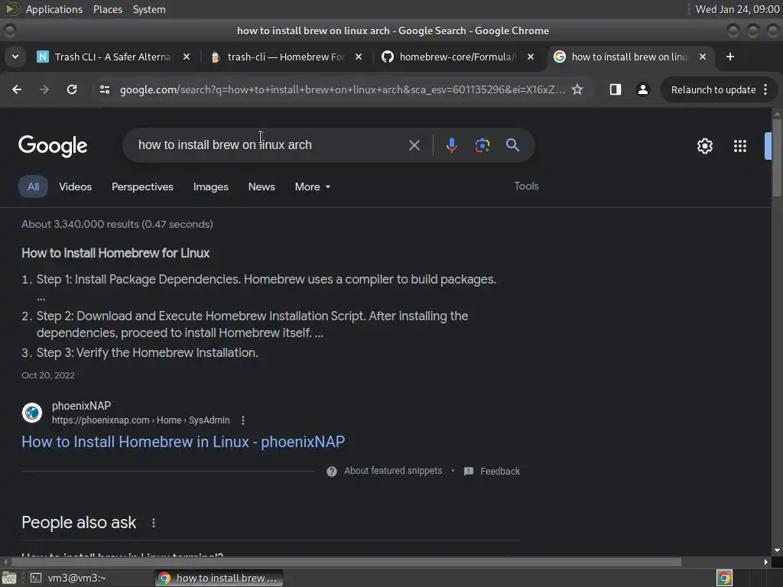
Task: Reload the current page
Action: tap(72, 89)
